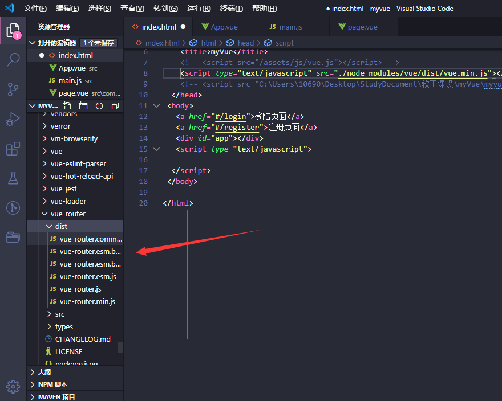Open the 查看(V) menu

coord(132,9)
